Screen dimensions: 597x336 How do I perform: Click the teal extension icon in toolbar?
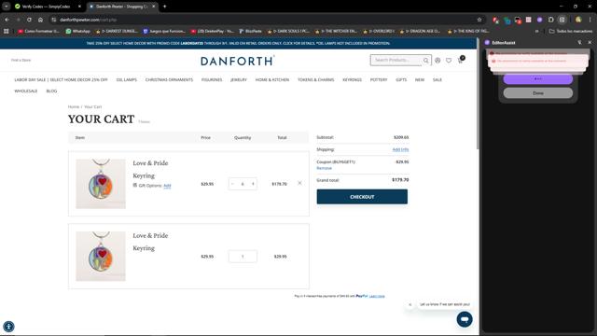(507, 20)
